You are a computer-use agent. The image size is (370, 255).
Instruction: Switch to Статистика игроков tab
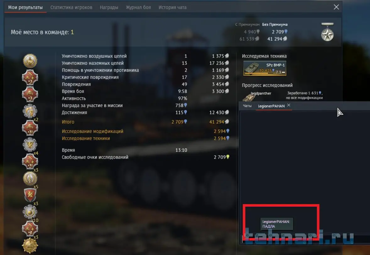click(x=71, y=7)
